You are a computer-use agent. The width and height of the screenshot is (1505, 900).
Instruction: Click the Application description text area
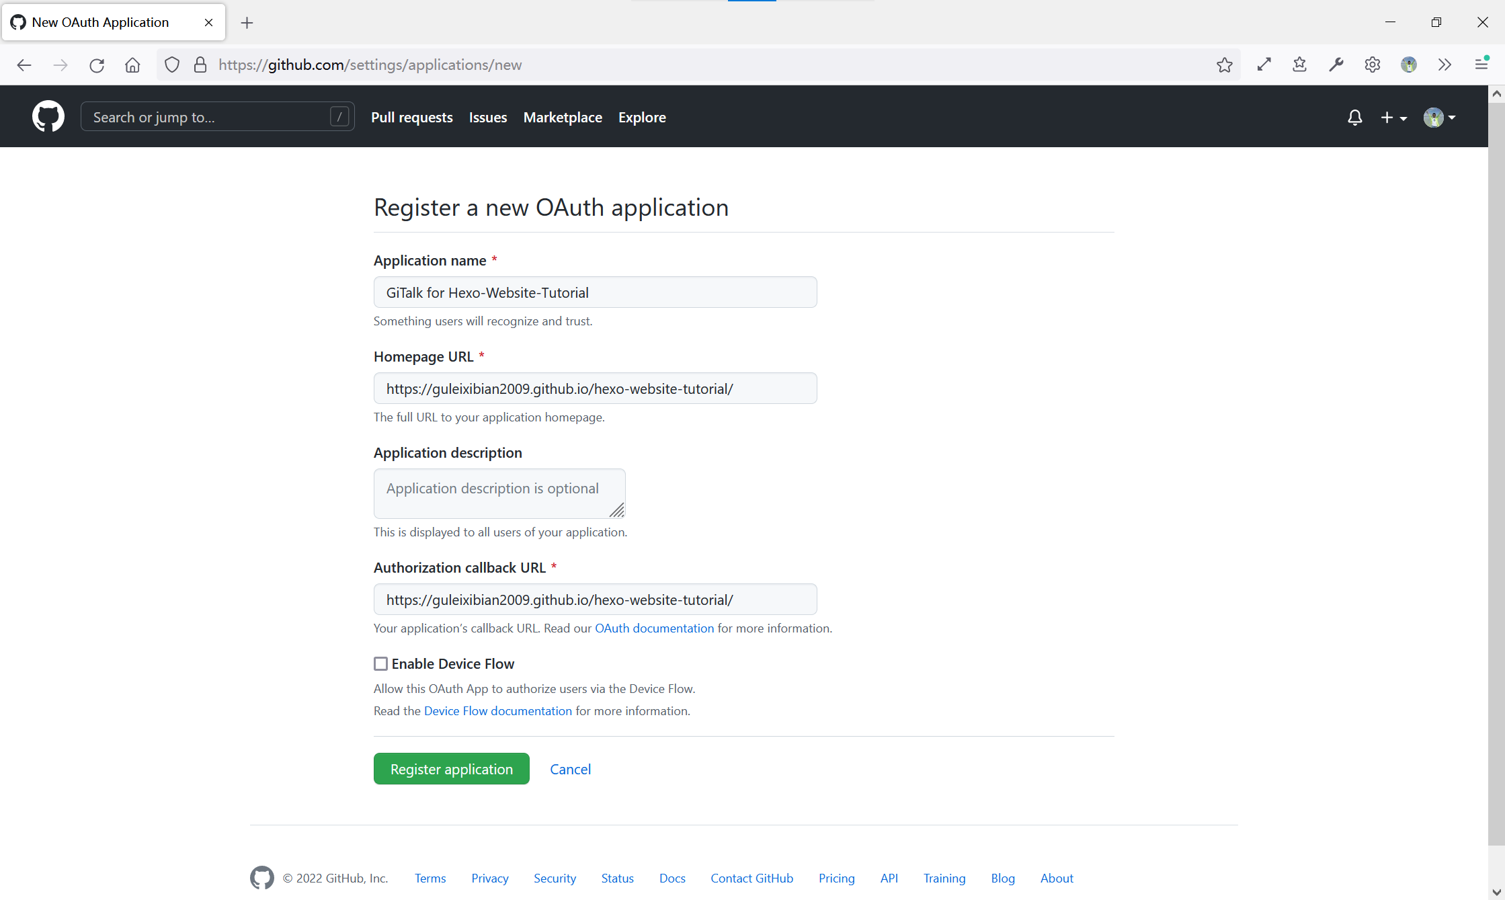click(499, 493)
